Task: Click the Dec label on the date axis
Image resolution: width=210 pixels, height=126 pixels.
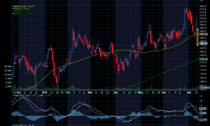Action: pyautogui.click(x=19, y=92)
